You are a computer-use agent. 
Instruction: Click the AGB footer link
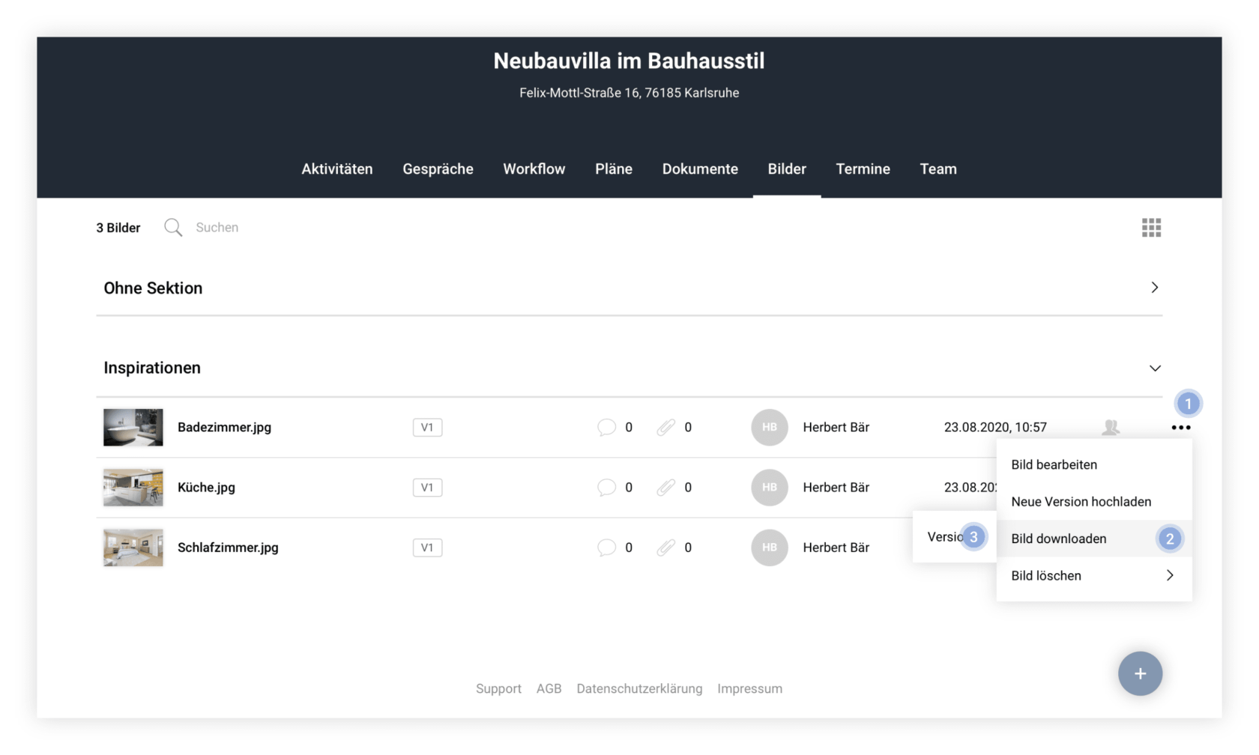[549, 688]
